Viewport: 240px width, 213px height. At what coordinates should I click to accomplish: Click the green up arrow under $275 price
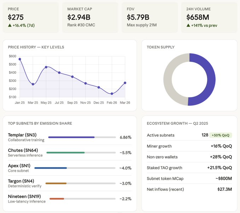[10, 25]
